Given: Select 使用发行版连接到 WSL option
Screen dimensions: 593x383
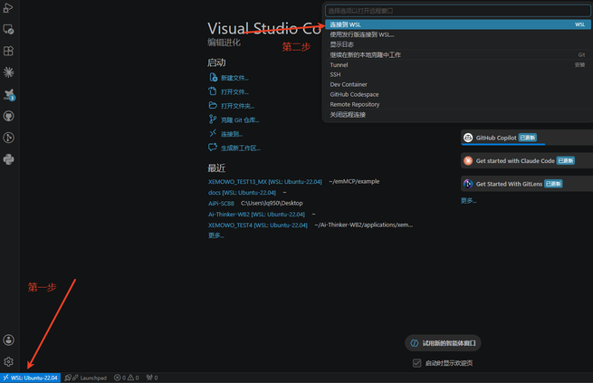Looking at the screenshot, I should (x=457, y=34).
